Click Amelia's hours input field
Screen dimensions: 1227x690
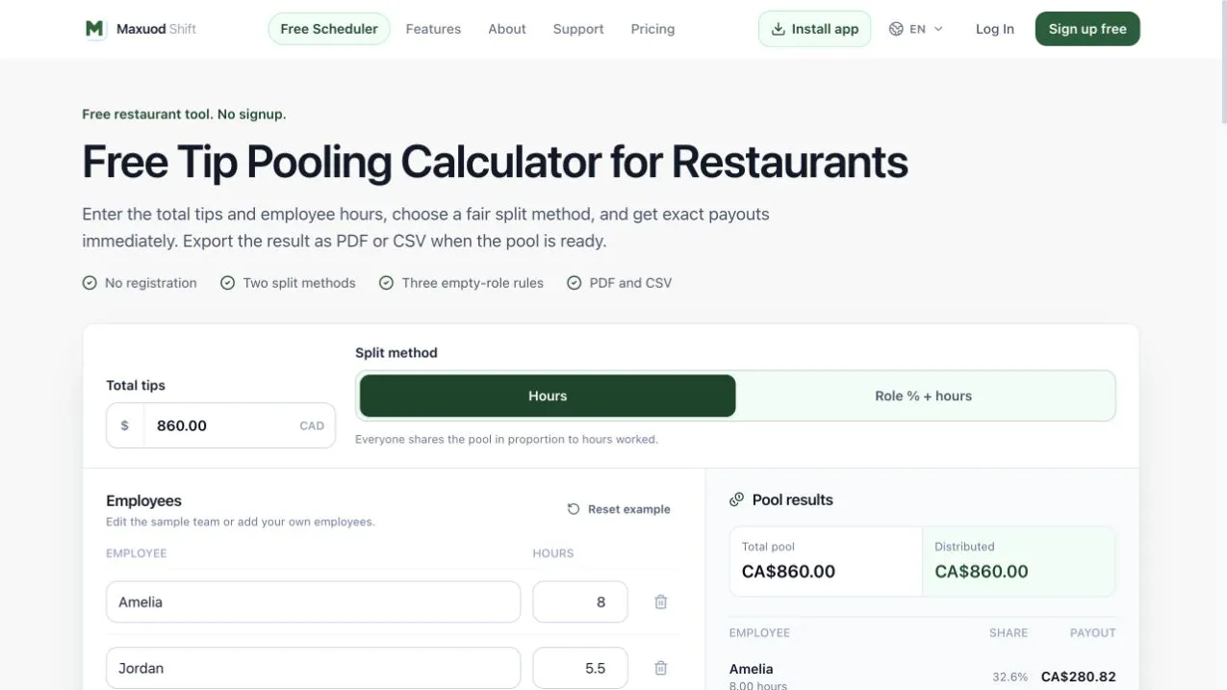click(x=580, y=602)
